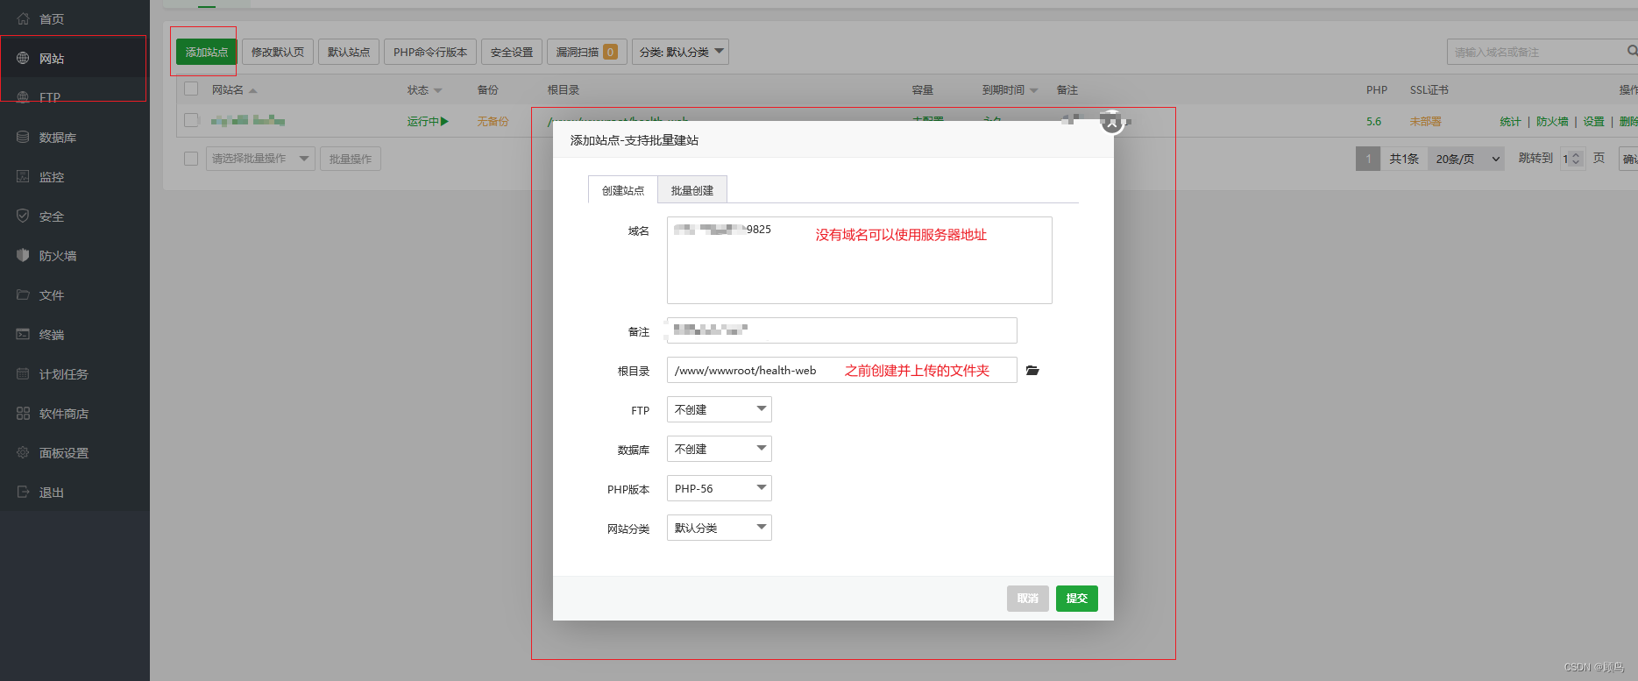Click the 根目录 path input field
This screenshot has height=681, width=1638.
tap(842, 370)
